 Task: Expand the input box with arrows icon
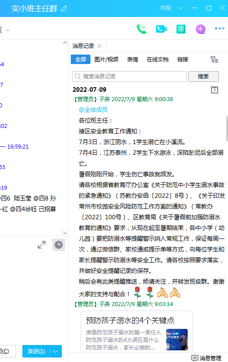click(42, 245)
